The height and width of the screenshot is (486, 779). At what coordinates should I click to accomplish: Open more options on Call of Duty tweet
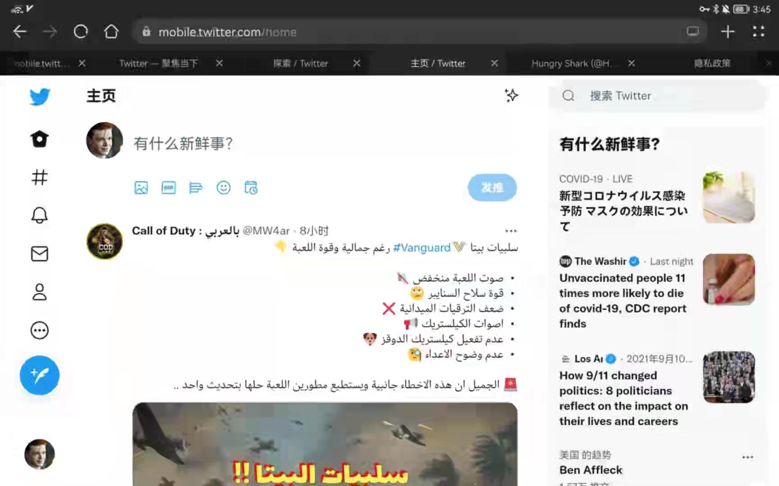coord(511,231)
